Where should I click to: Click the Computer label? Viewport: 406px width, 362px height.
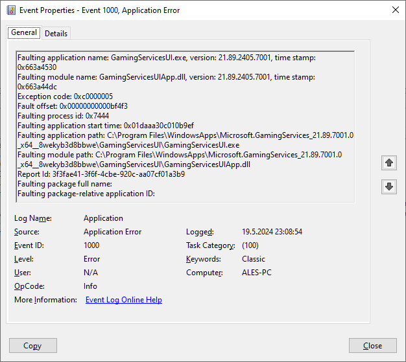(x=204, y=273)
